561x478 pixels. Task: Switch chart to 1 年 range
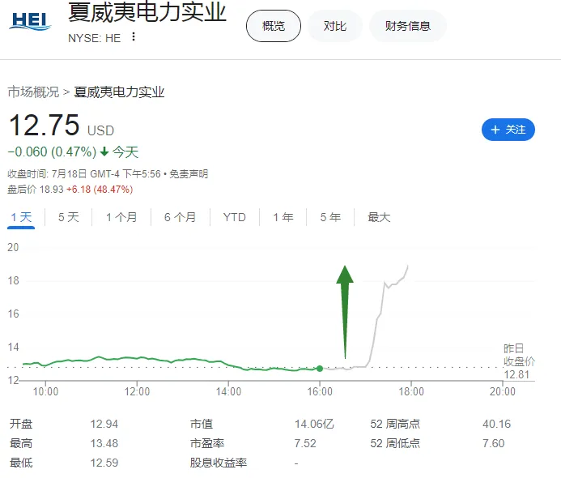tap(283, 217)
